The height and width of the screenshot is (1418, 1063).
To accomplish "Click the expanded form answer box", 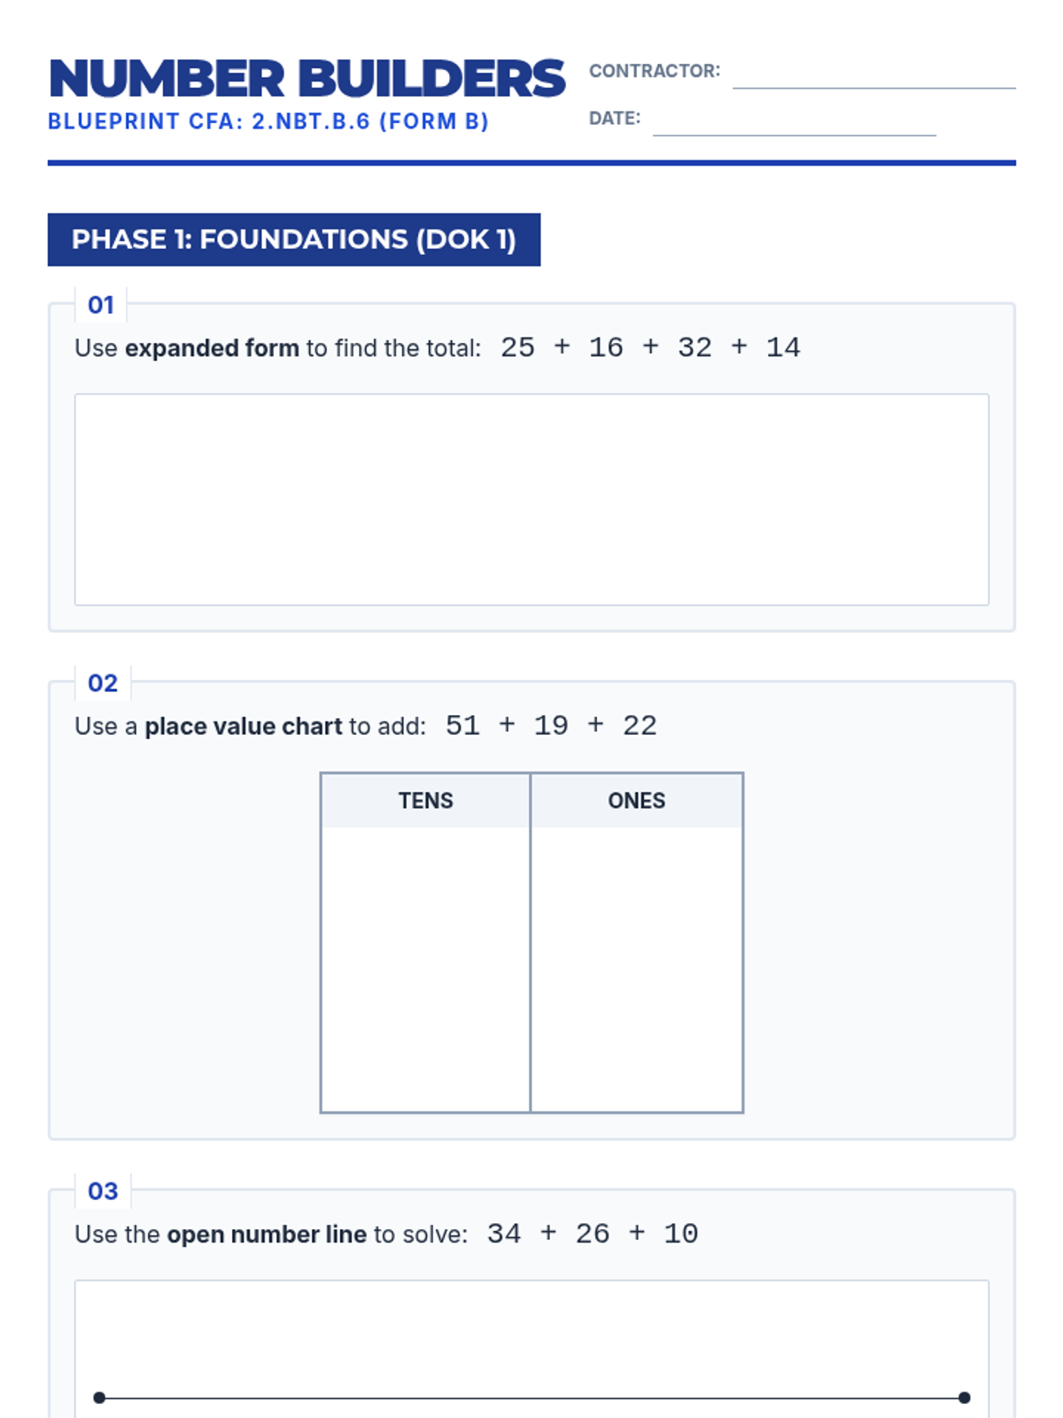I will [531, 500].
